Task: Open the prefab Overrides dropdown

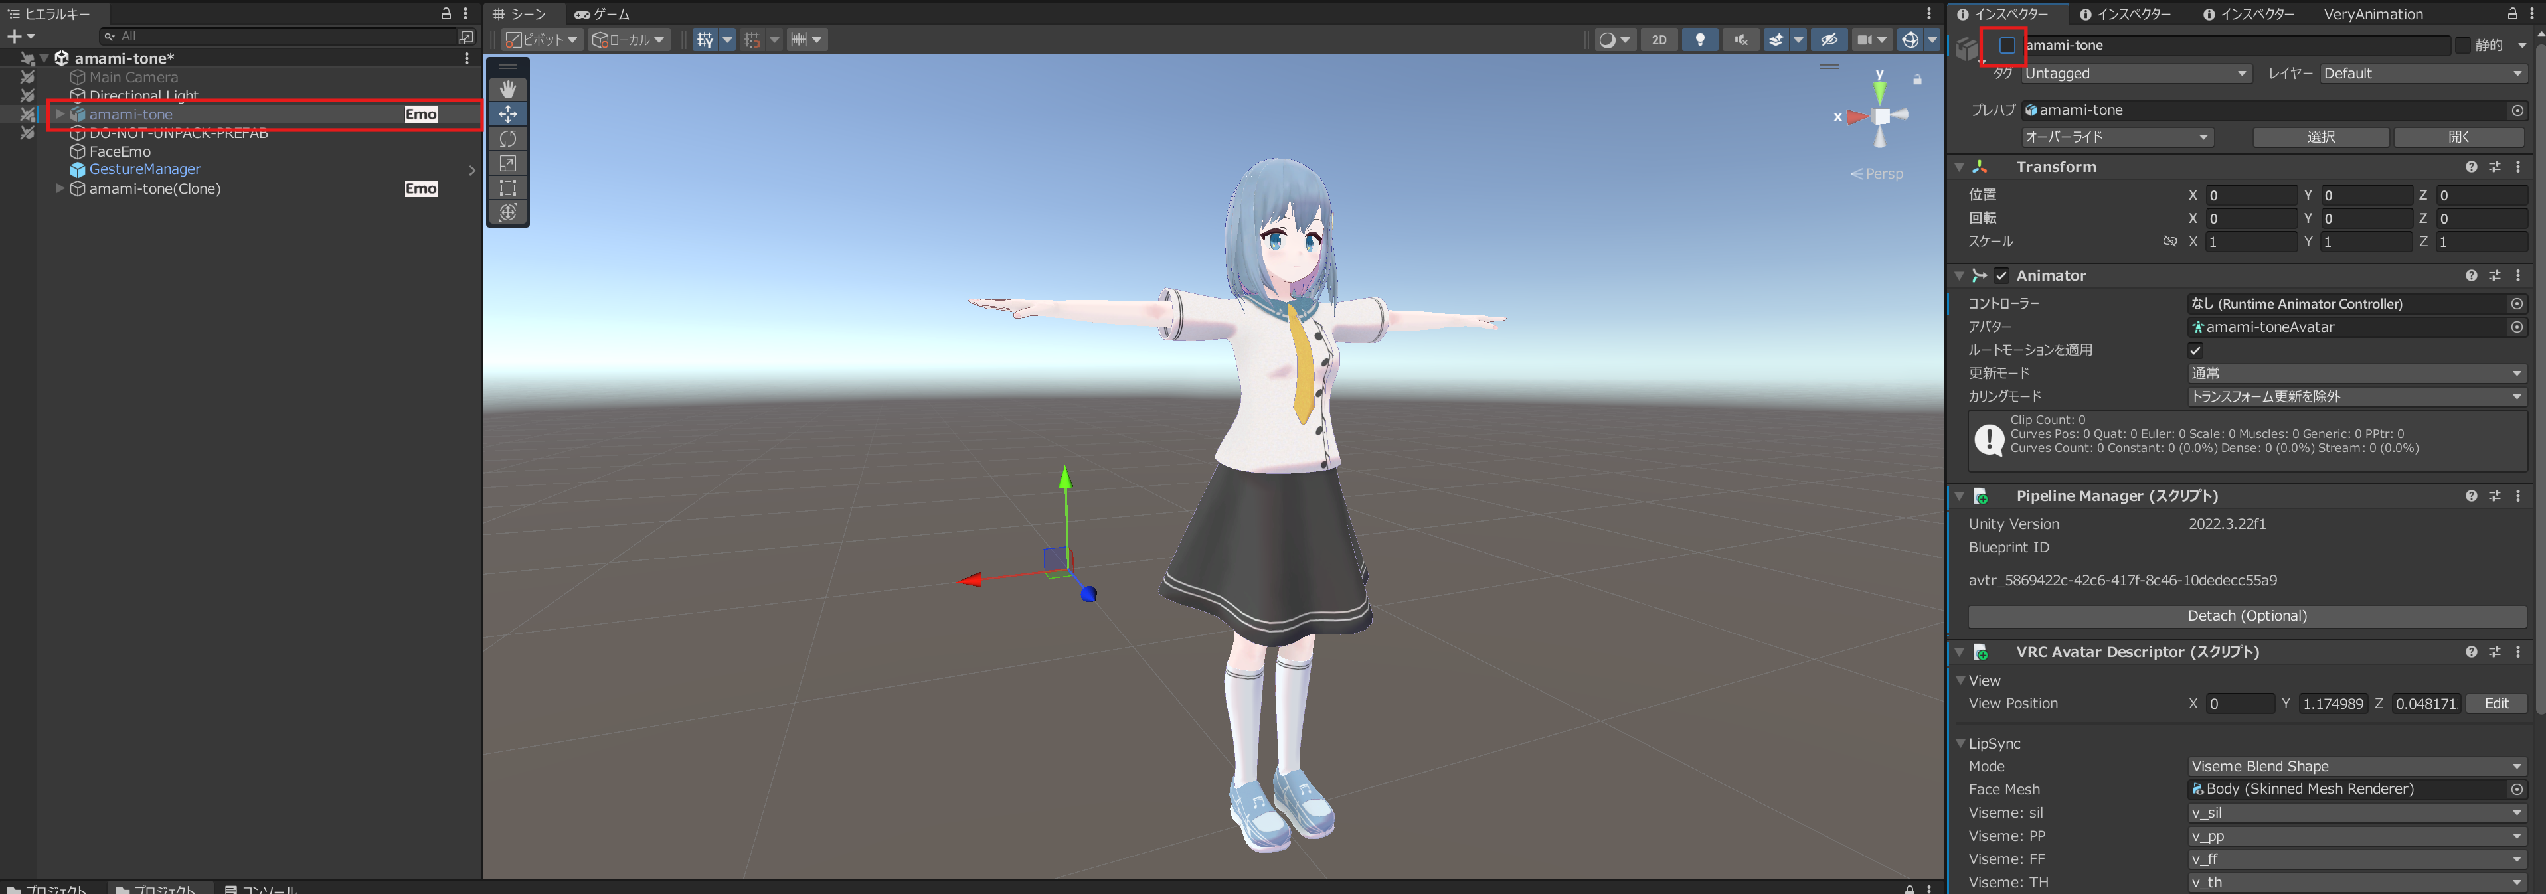Action: (x=2117, y=137)
